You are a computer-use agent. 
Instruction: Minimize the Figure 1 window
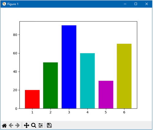pyautogui.click(x=125, y=4)
